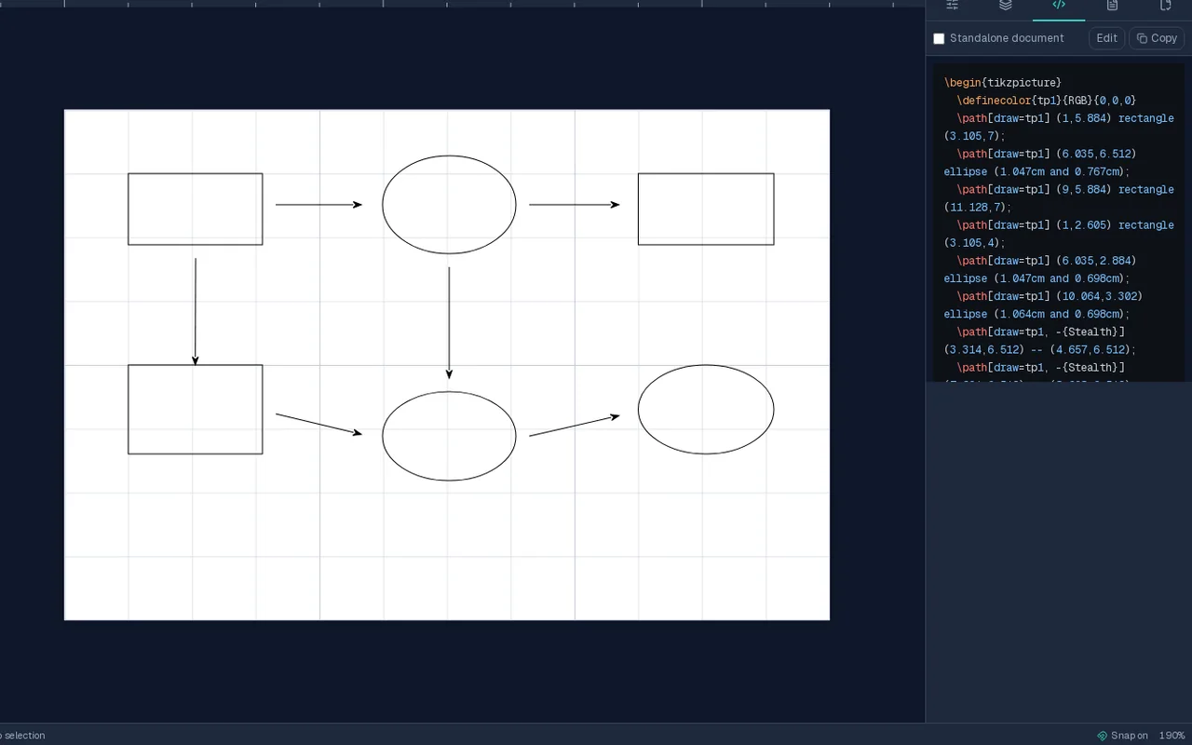Open the document page panel tab
Screen dimensions: 1192x745
1112,6
